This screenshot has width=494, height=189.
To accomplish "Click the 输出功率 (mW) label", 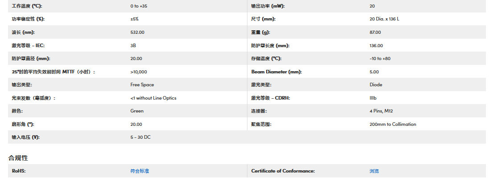I will coord(268,6).
